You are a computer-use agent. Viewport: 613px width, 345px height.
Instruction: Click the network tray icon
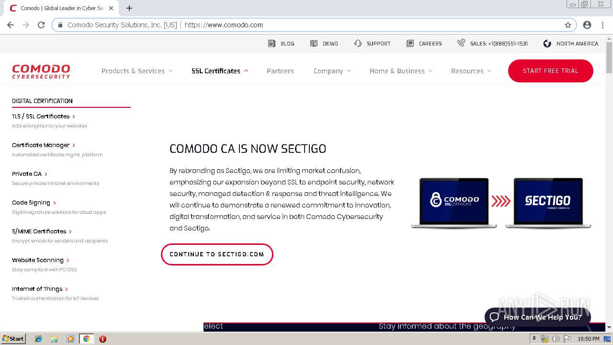click(x=545, y=339)
